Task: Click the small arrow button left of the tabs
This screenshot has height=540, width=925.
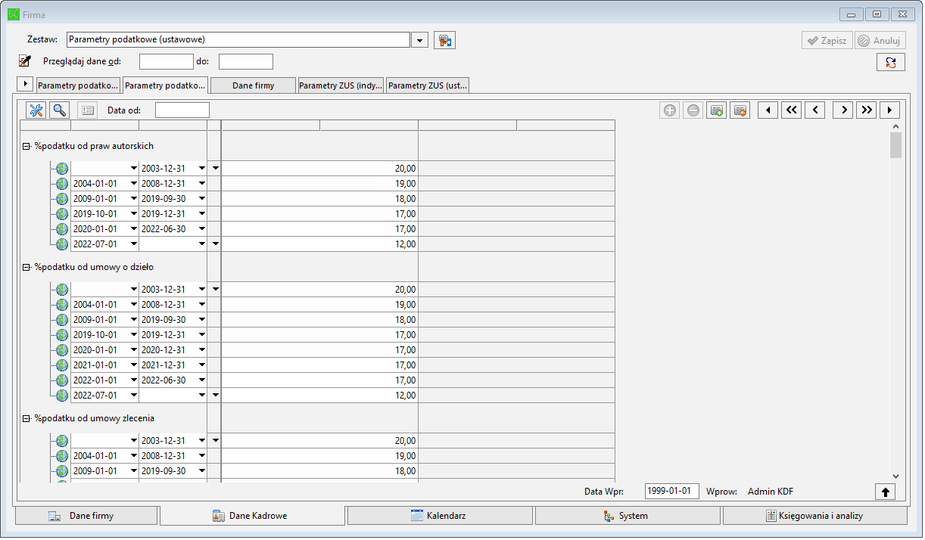Action: coord(25,83)
